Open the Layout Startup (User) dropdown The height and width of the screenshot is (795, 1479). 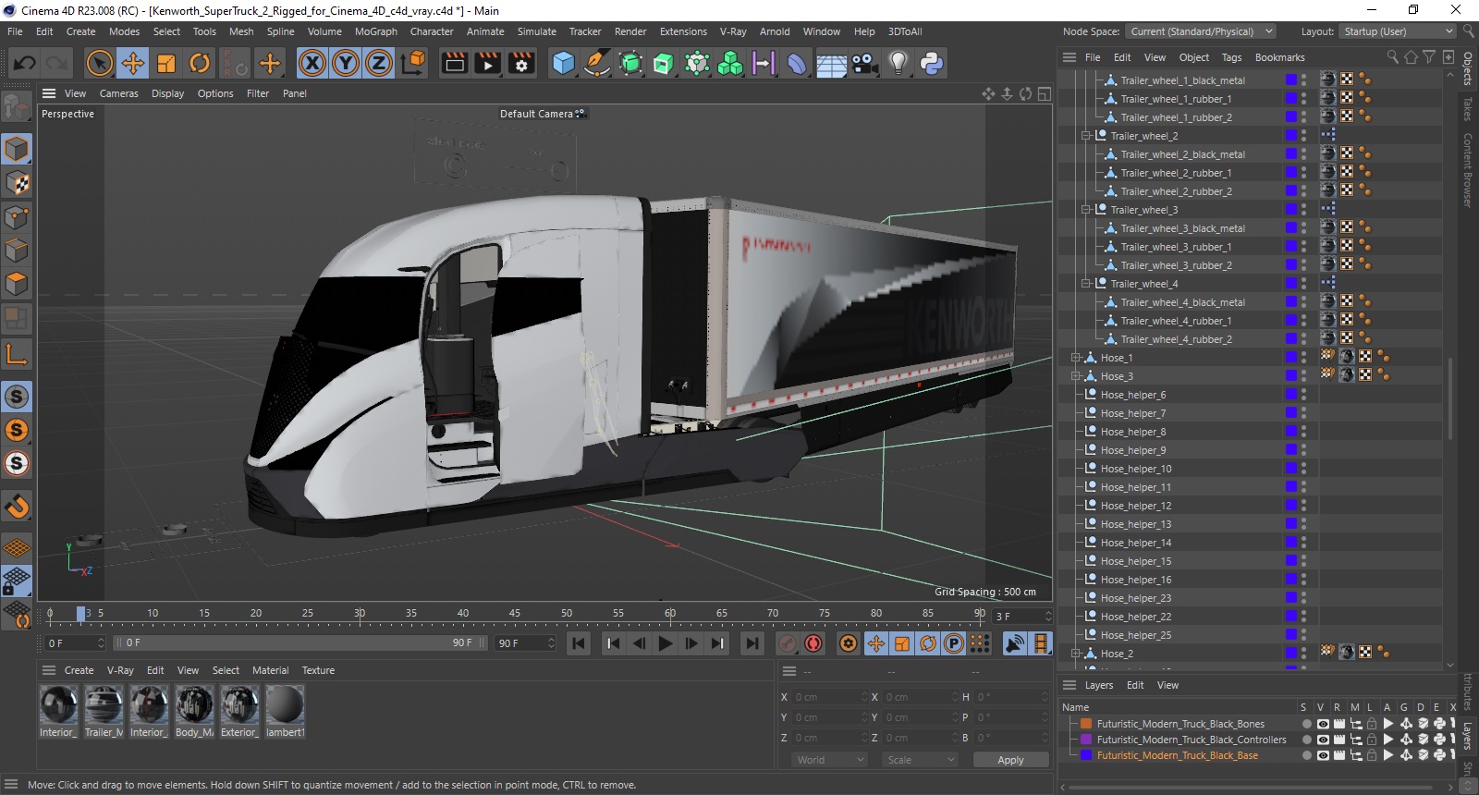click(1398, 31)
